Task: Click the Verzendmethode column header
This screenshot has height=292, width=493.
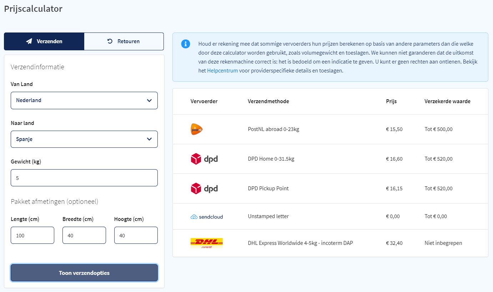Action: (268, 101)
